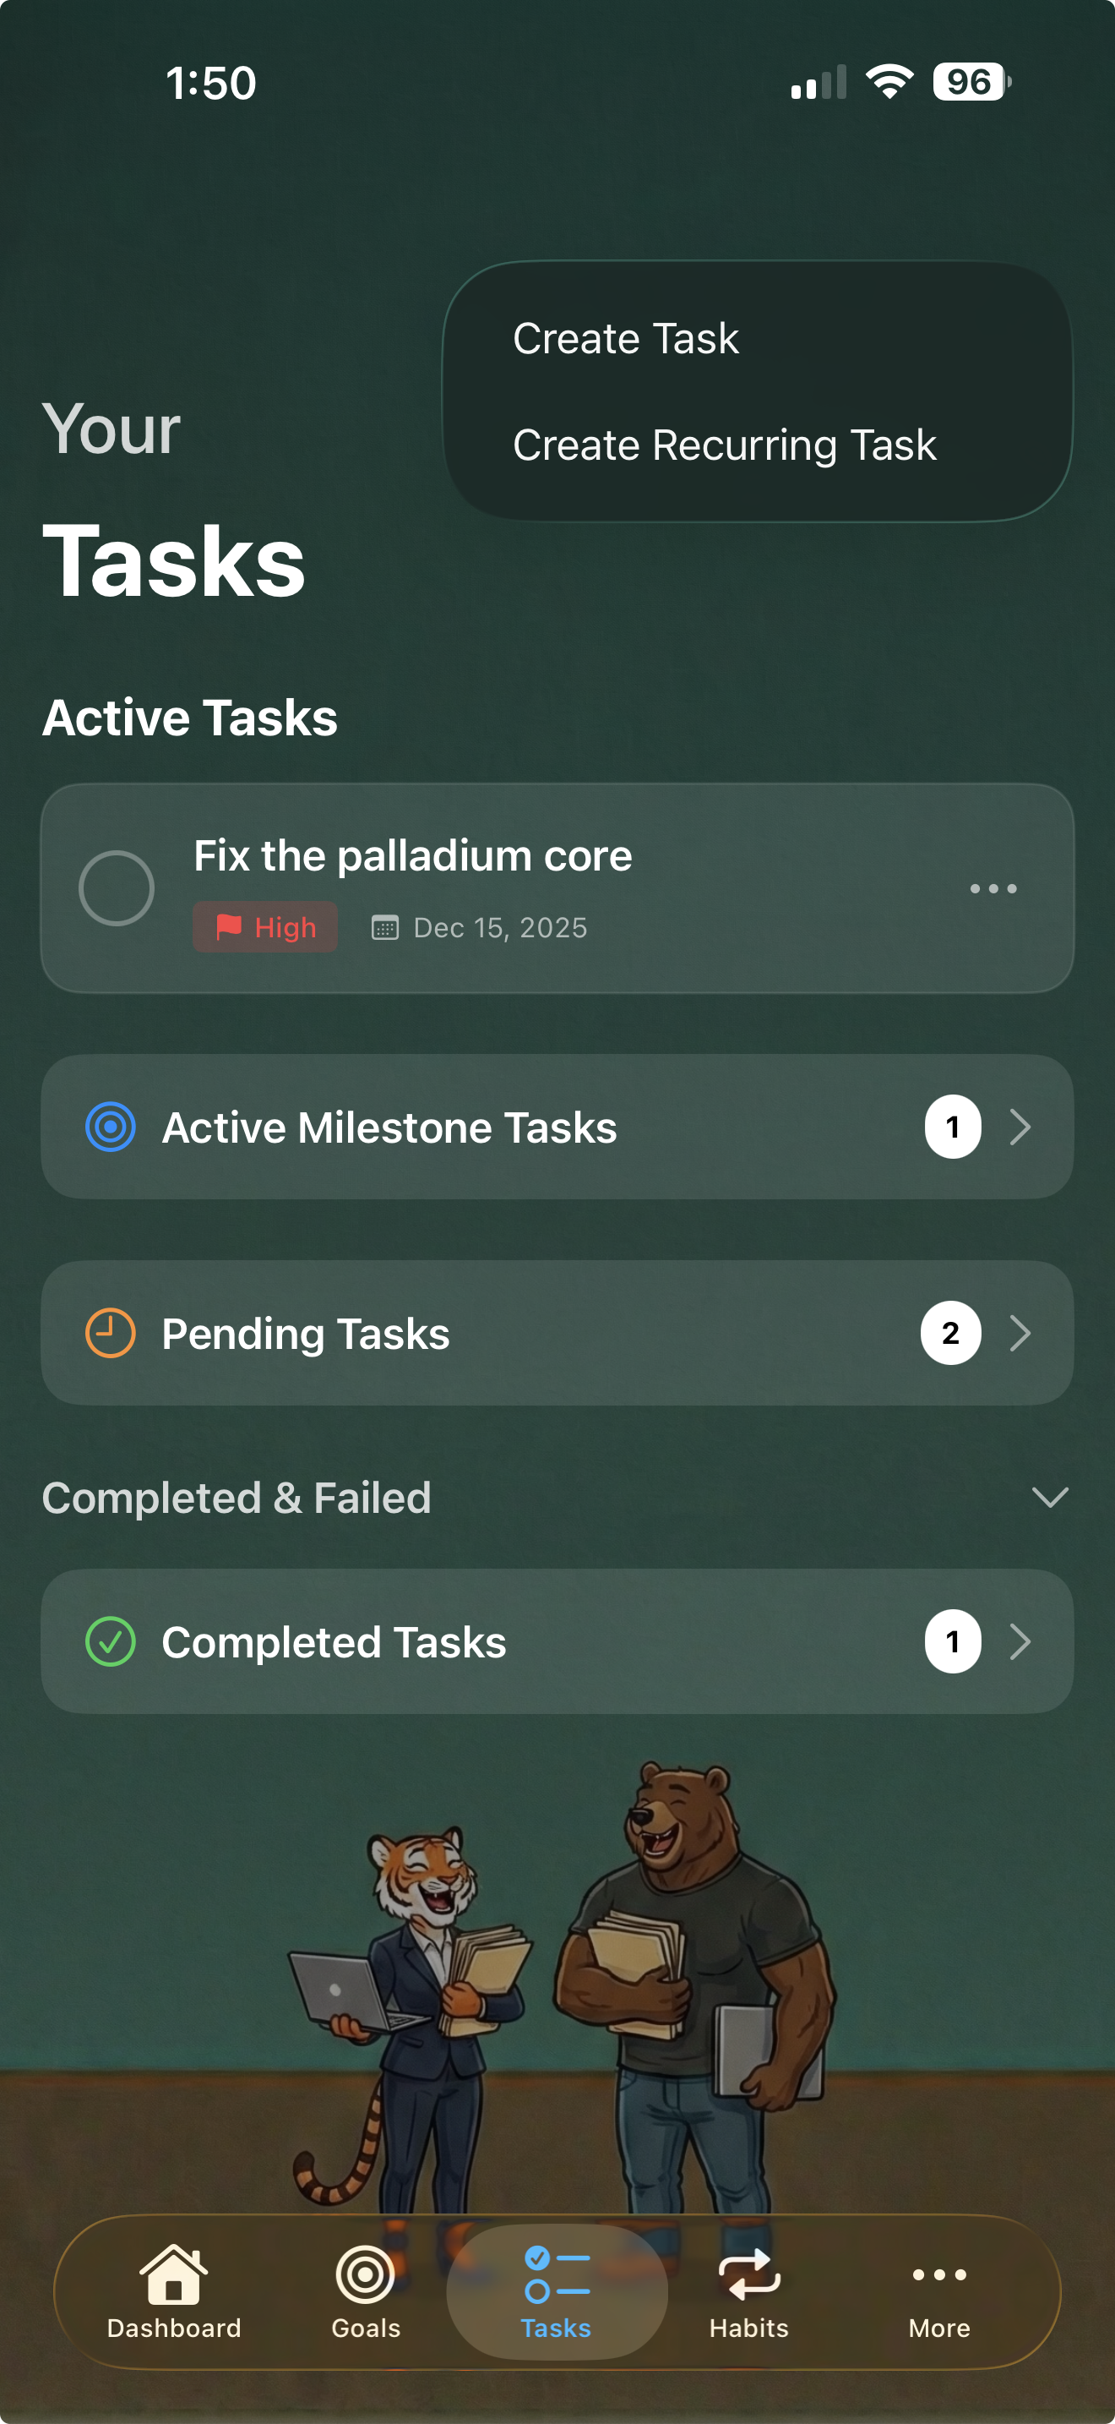Expand Pending Tasks chevron

(x=1020, y=1333)
